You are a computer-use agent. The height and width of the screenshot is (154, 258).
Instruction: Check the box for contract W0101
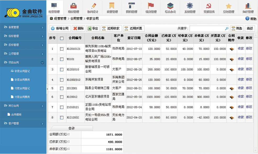click(62, 59)
